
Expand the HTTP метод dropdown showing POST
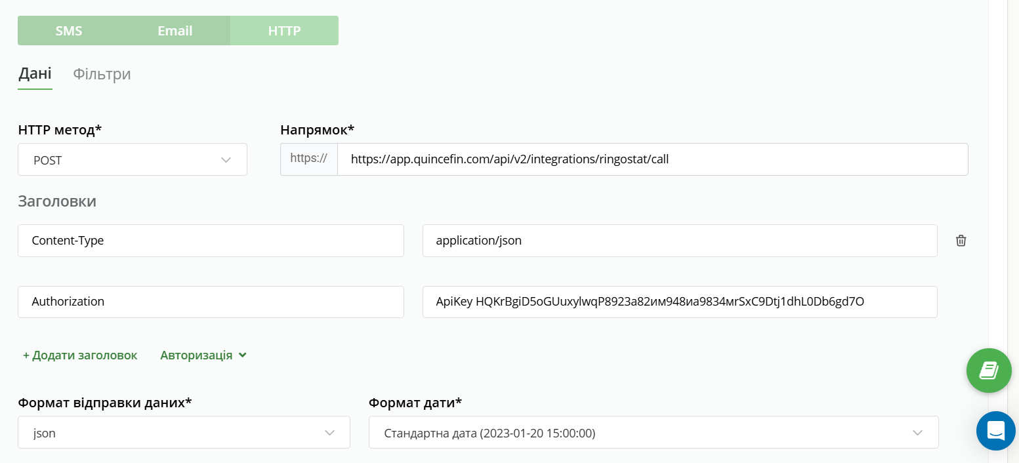(133, 160)
